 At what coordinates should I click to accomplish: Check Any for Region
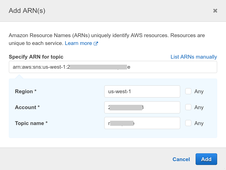coord(188,91)
